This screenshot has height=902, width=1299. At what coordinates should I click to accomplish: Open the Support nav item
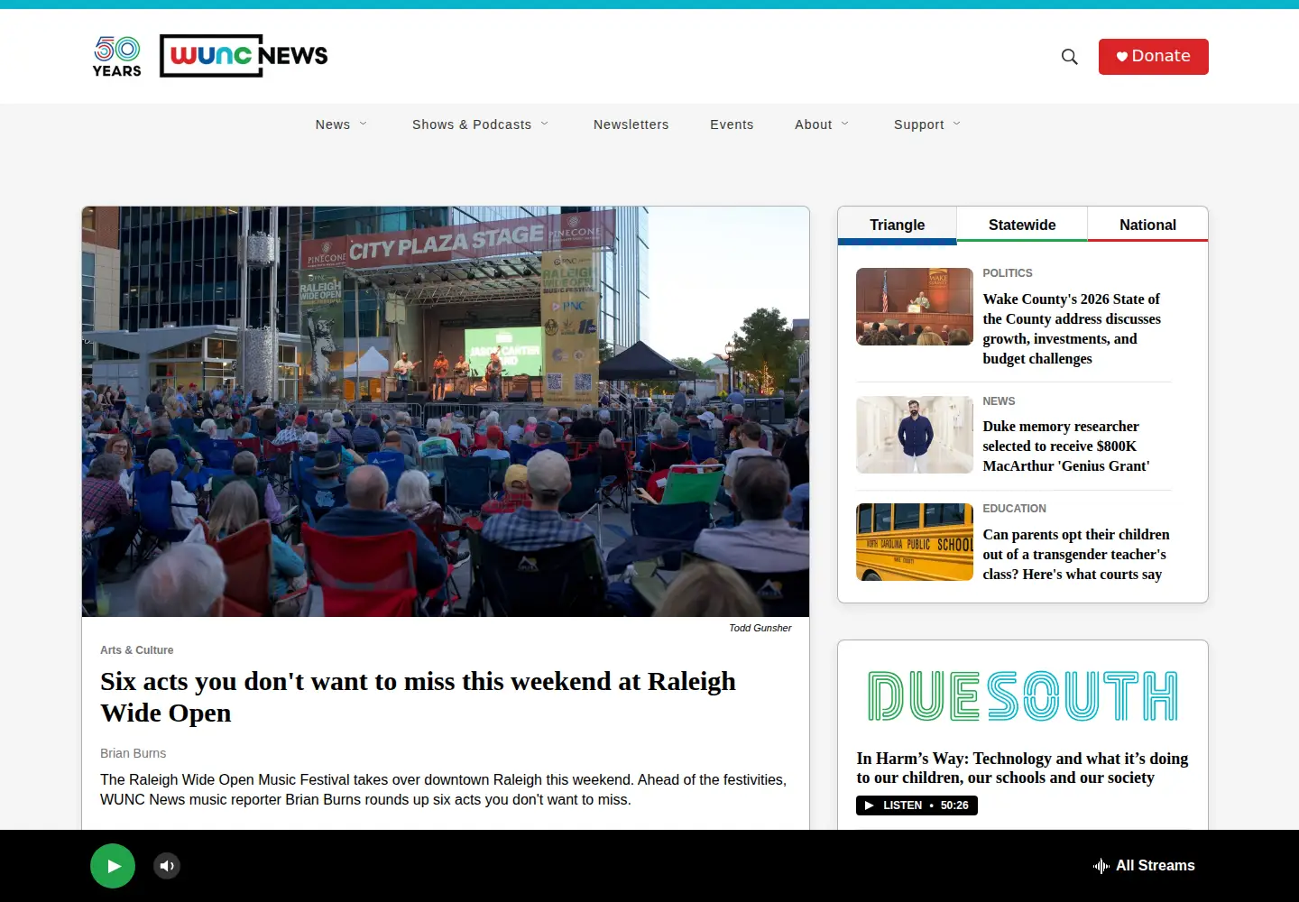(919, 124)
